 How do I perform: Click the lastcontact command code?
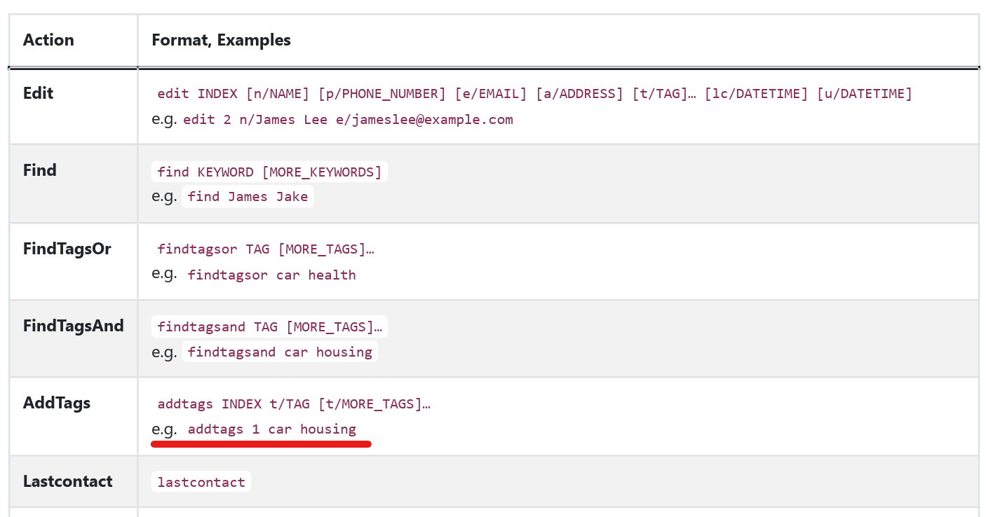[201, 482]
